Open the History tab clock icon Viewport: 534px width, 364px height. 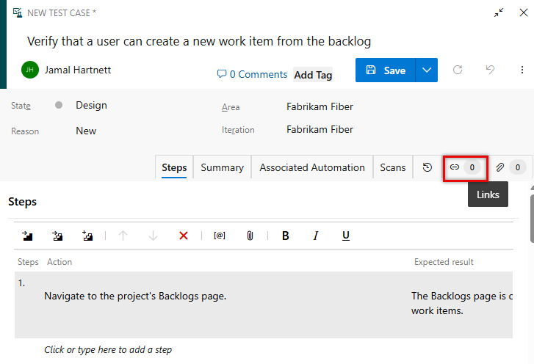point(427,167)
